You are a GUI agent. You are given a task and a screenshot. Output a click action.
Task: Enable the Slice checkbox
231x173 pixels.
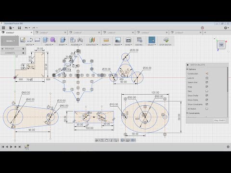point(207,91)
